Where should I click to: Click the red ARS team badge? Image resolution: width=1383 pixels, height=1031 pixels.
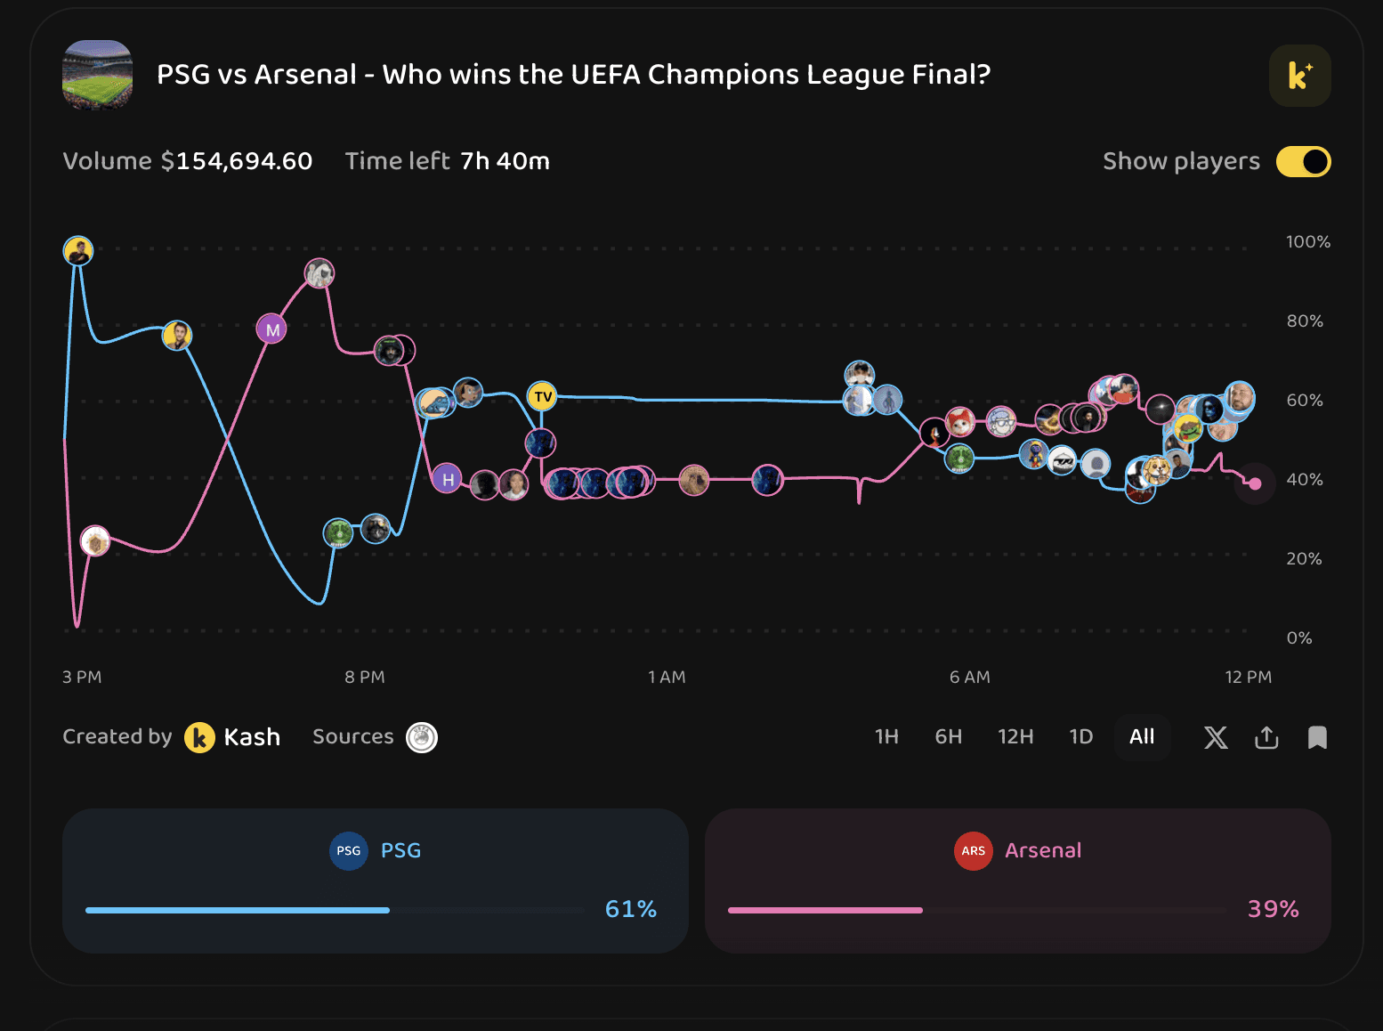point(974,851)
